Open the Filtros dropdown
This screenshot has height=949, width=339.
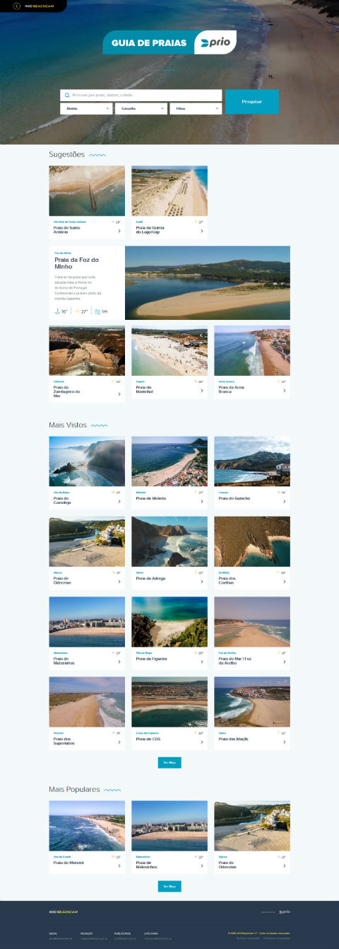point(196,108)
